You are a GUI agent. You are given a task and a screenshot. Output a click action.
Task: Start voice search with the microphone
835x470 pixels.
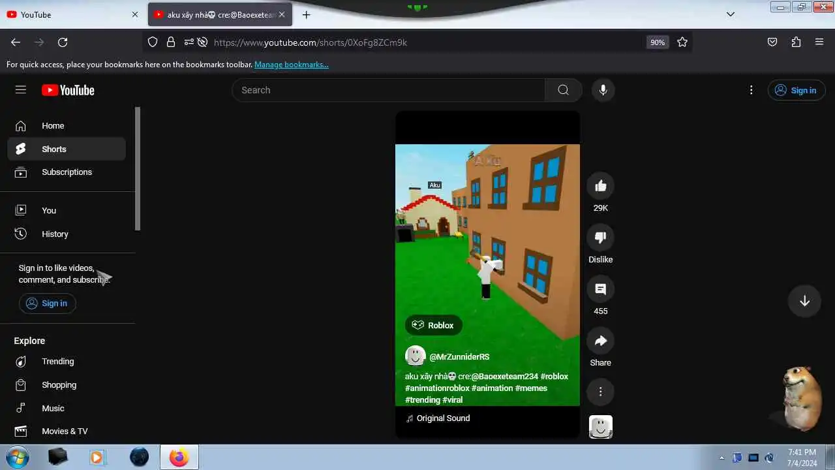pyautogui.click(x=603, y=90)
